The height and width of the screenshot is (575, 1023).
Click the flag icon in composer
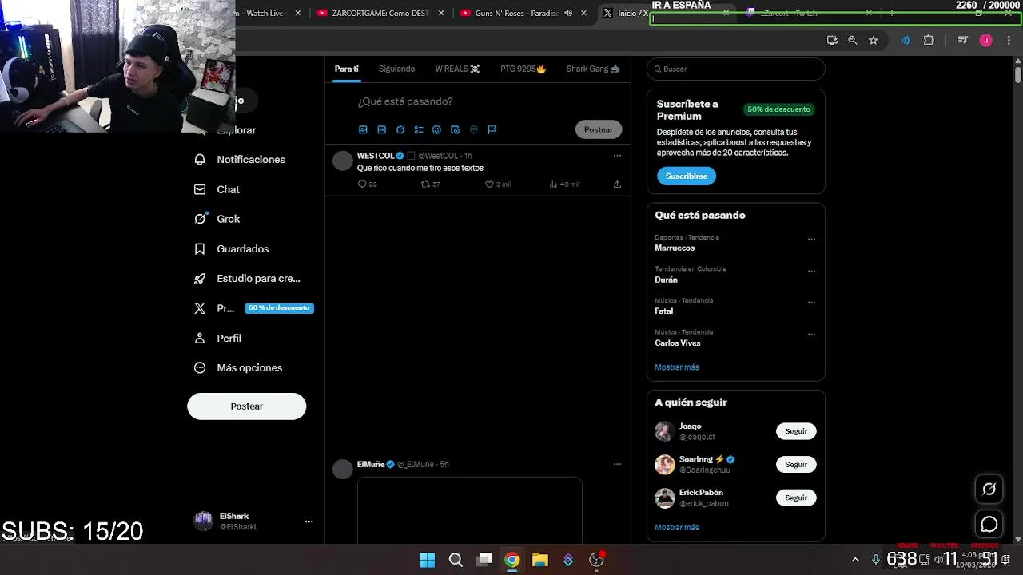(x=492, y=129)
